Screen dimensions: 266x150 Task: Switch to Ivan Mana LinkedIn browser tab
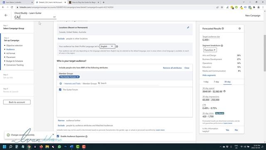pos(17,2)
